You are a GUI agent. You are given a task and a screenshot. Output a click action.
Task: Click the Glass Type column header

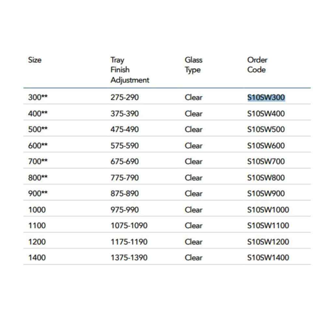193,65
